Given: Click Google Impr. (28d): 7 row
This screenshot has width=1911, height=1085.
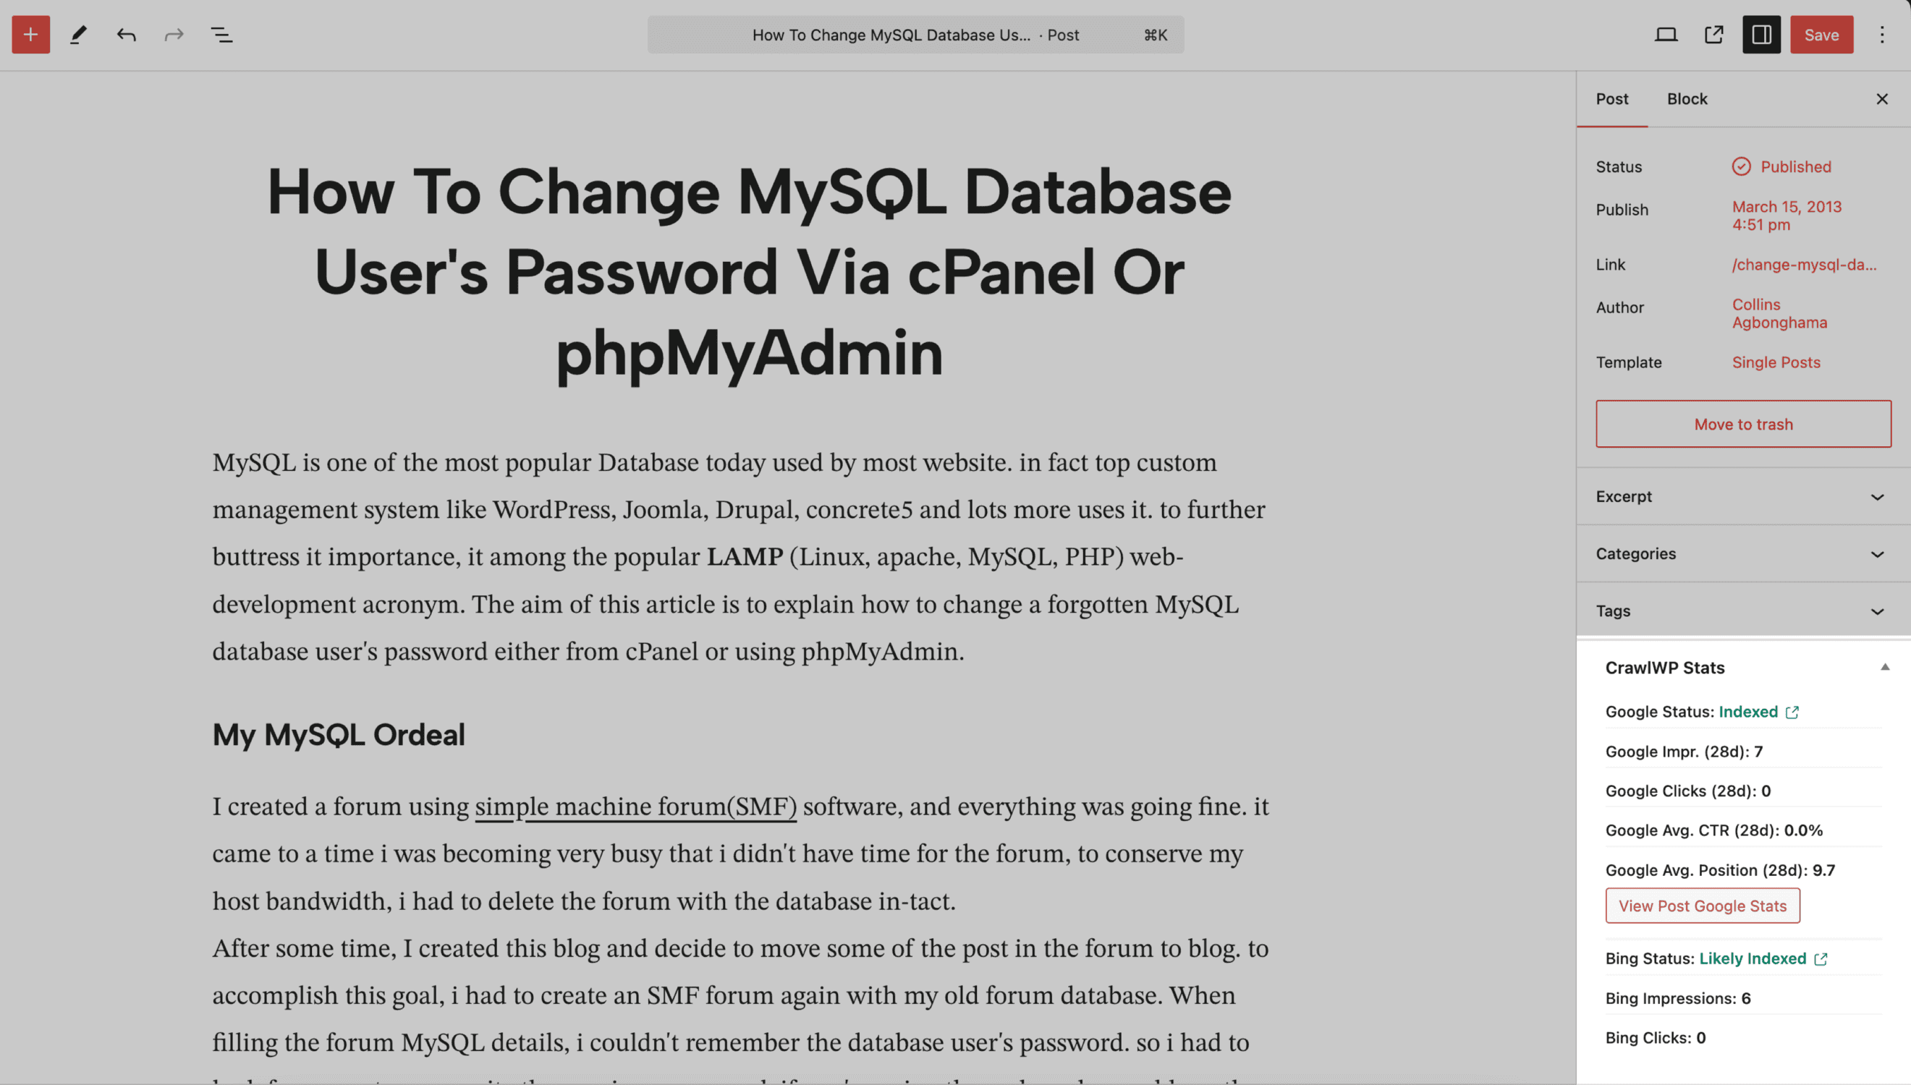Looking at the screenshot, I should tap(1743, 751).
